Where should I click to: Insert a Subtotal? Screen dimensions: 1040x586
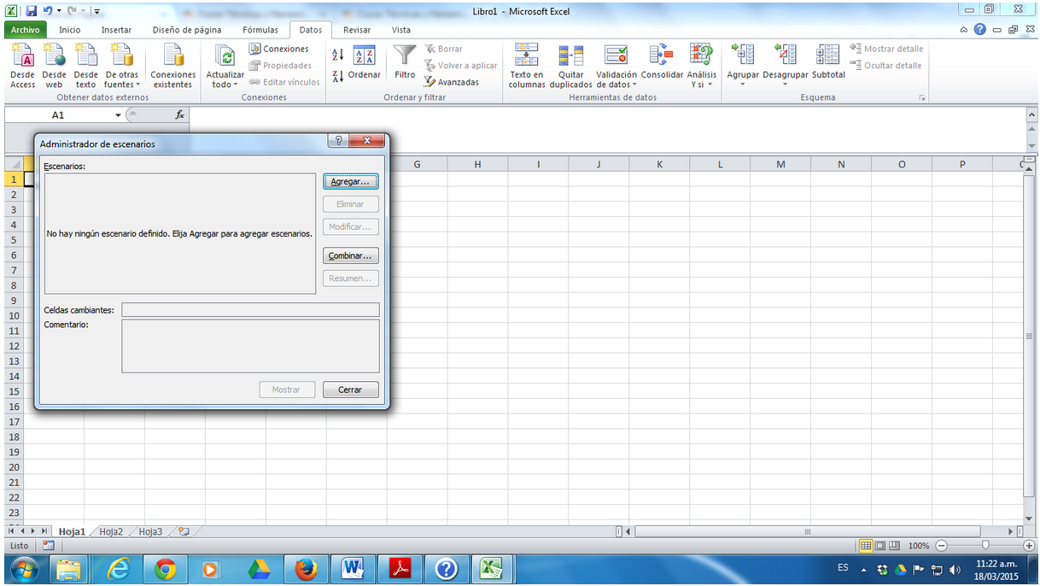[828, 63]
